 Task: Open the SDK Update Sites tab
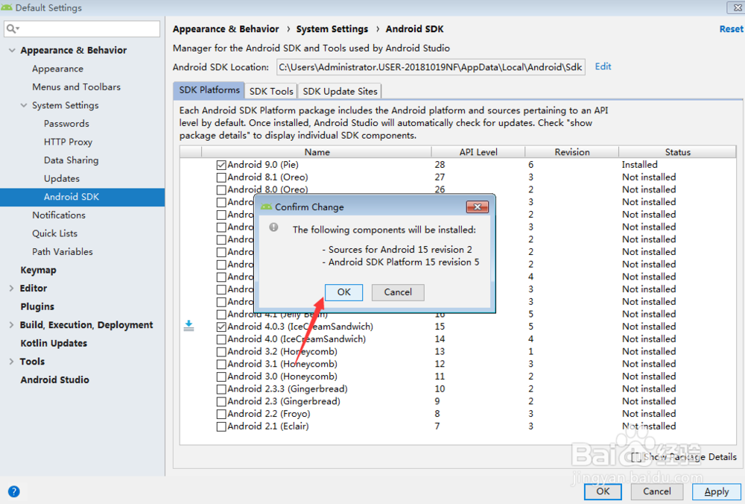click(340, 91)
